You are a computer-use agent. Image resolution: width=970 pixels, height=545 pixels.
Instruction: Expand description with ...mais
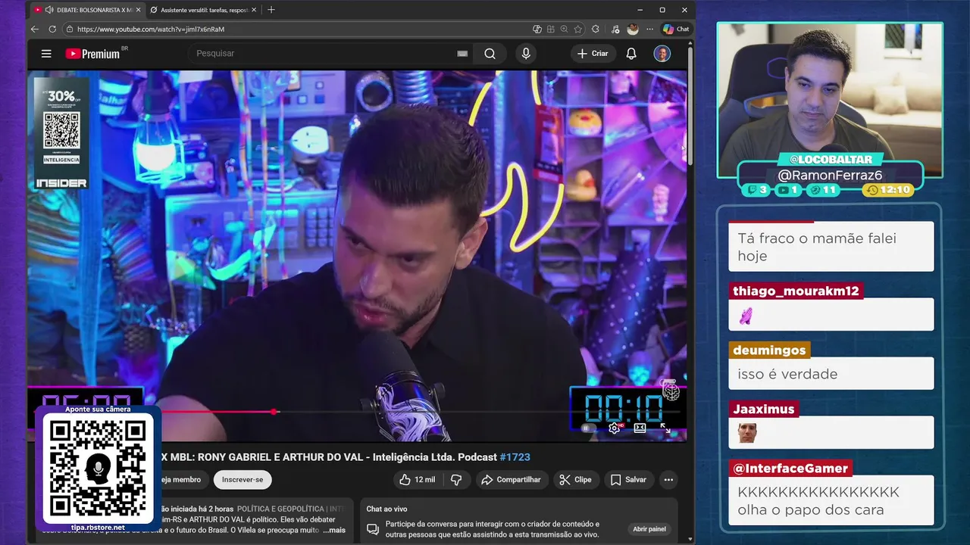tap(333, 530)
